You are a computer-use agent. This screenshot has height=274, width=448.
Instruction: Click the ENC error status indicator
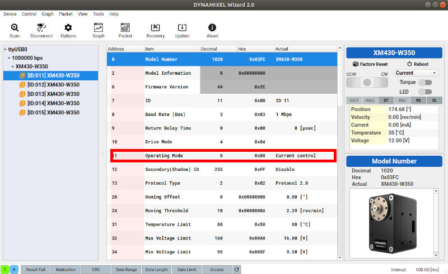click(x=402, y=100)
